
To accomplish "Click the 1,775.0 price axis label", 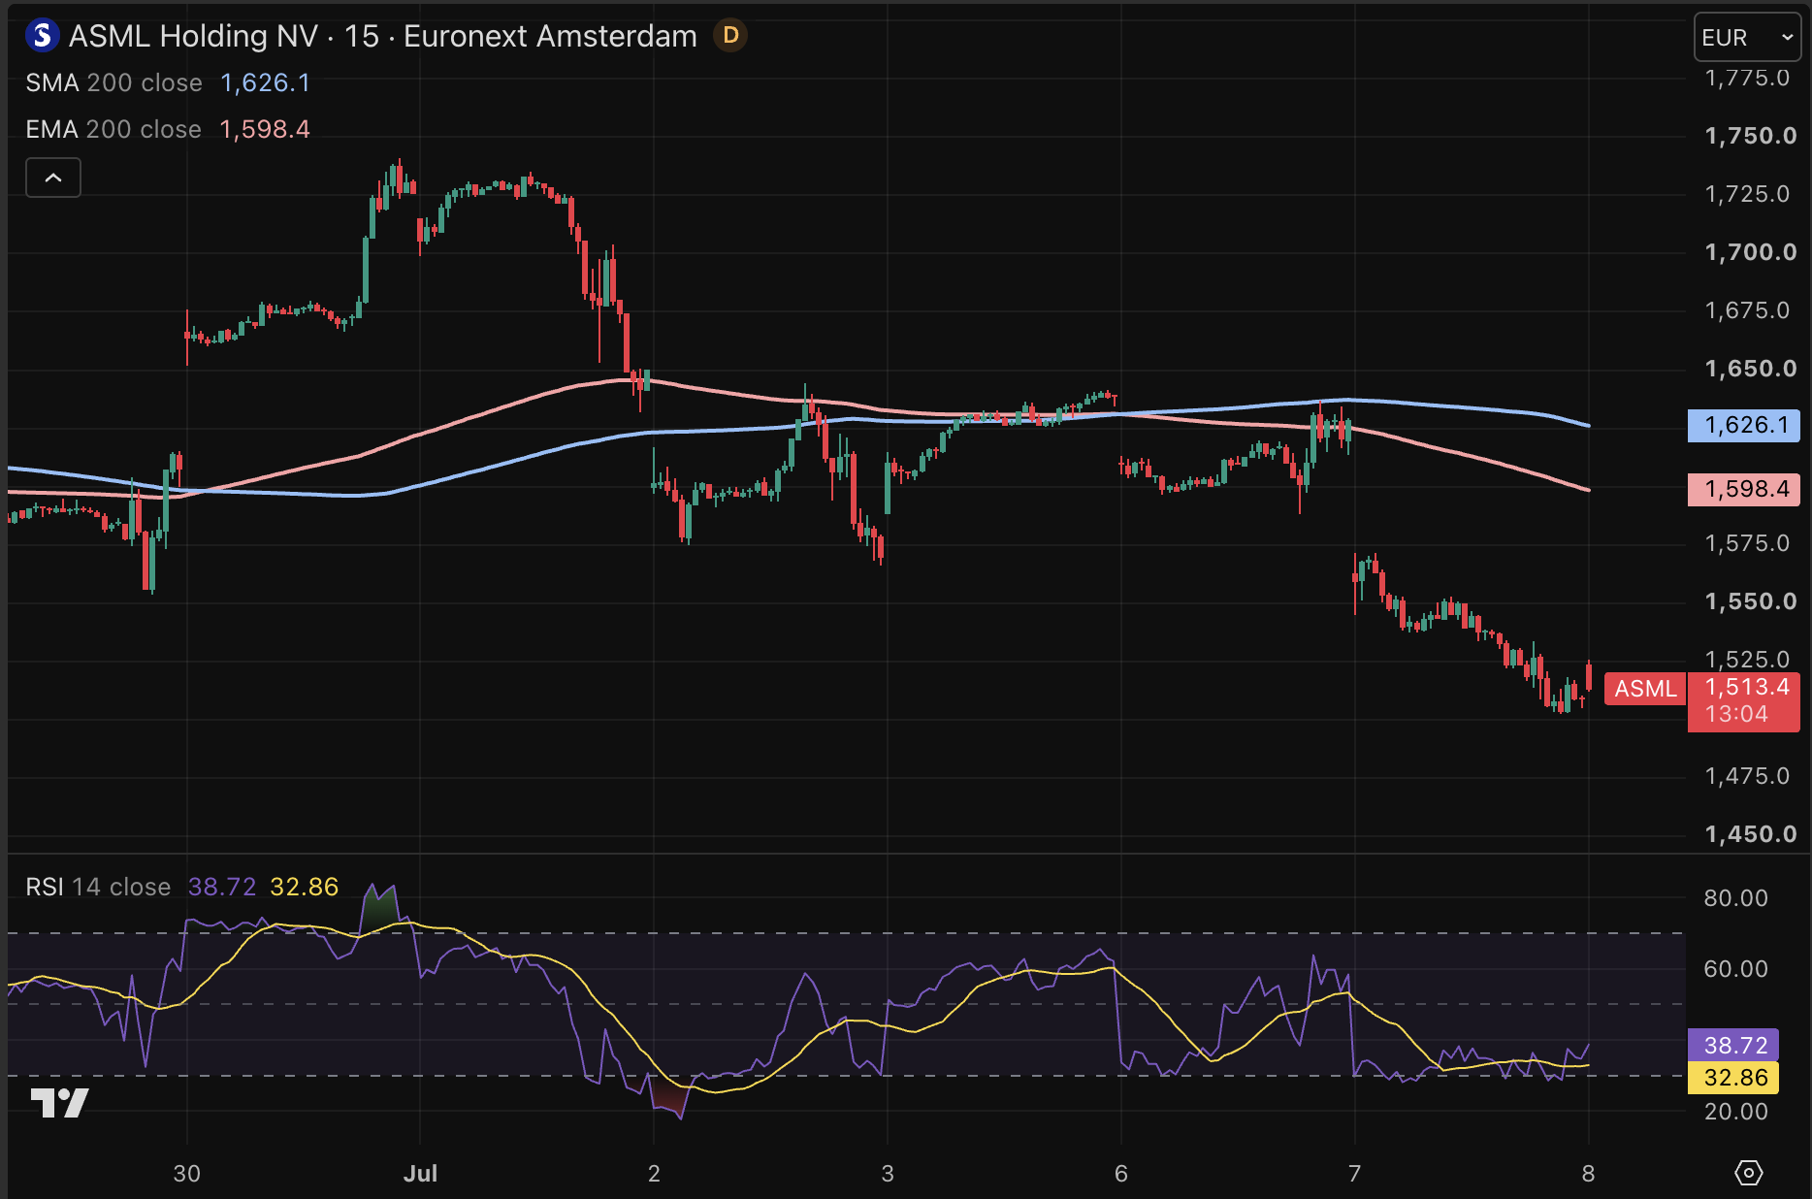I will click(x=1747, y=78).
